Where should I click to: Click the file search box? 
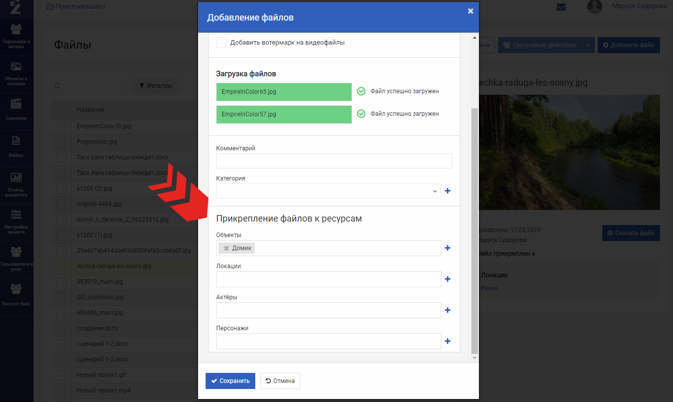point(89,86)
